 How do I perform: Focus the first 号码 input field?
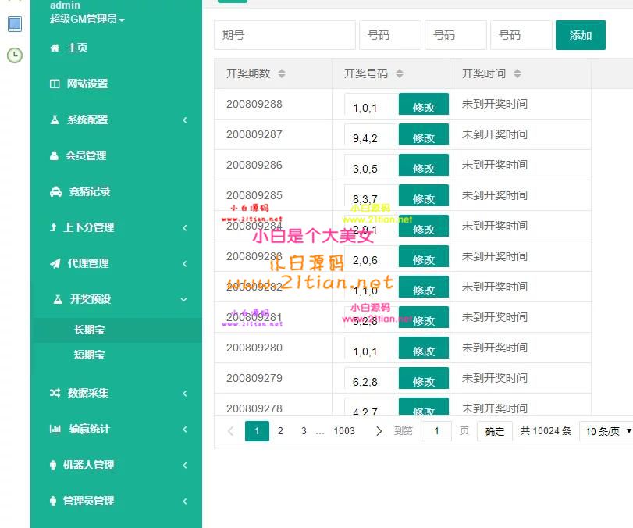(x=390, y=35)
